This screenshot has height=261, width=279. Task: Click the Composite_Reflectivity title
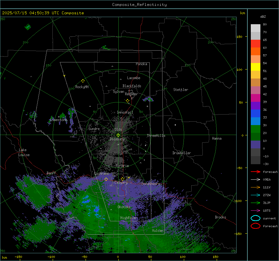tap(139, 5)
